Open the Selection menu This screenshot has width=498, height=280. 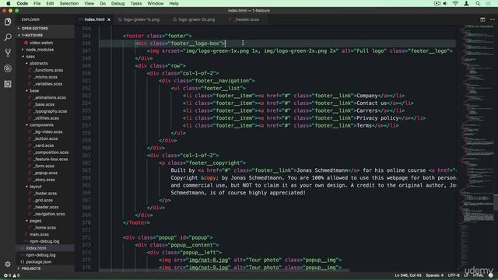[x=69, y=3]
